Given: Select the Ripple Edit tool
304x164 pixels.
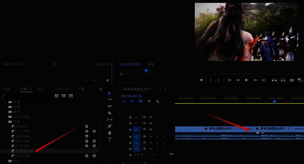Looking at the screenshot, I should click(110, 106).
